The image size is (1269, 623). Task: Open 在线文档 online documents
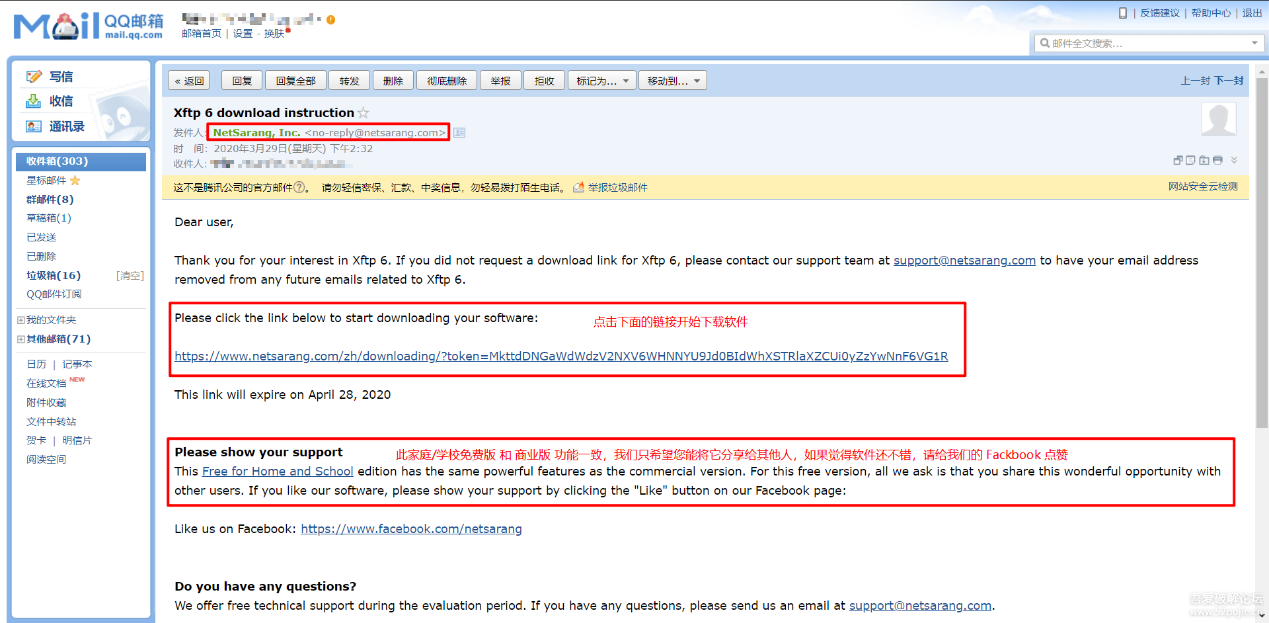pyautogui.click(x=46, y=384)
